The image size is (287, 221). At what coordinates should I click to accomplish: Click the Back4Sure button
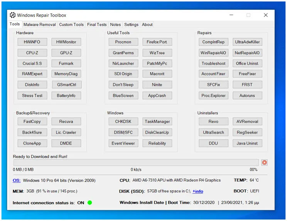pos(32,132)
